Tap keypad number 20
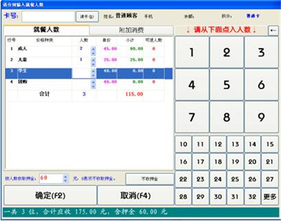281x221 pixels. 252,161
